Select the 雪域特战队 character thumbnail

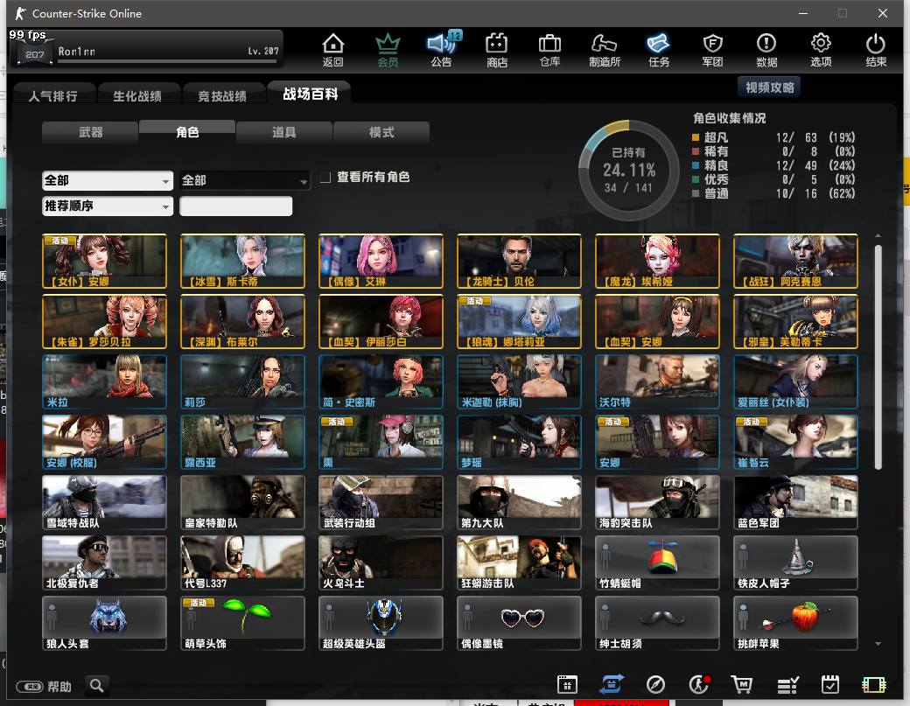pyautogui.click(x=104, y=502)
